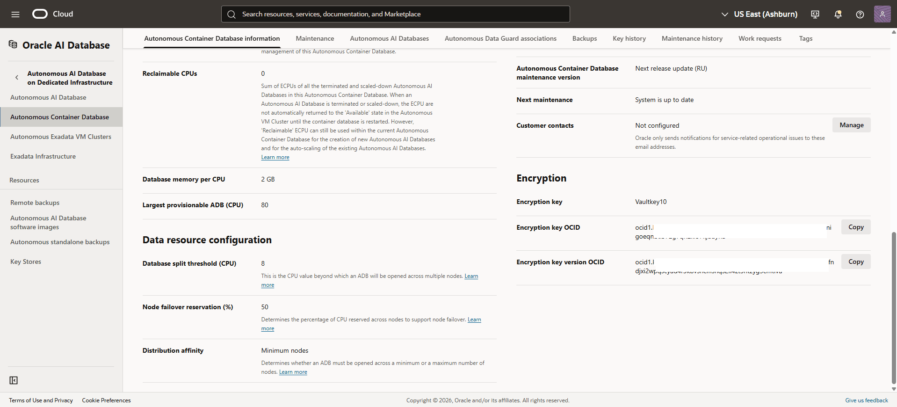This screenshot has width=897, height=407.
Task: Select Autonomous Container Database information tab
Action: (212, 38)
